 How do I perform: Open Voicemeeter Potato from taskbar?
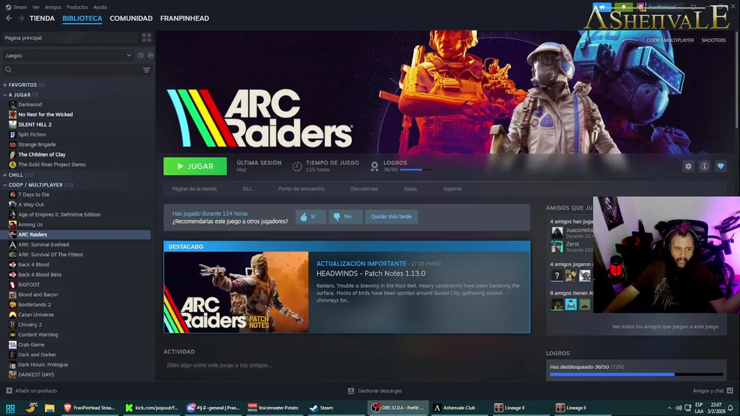(273, 408)
